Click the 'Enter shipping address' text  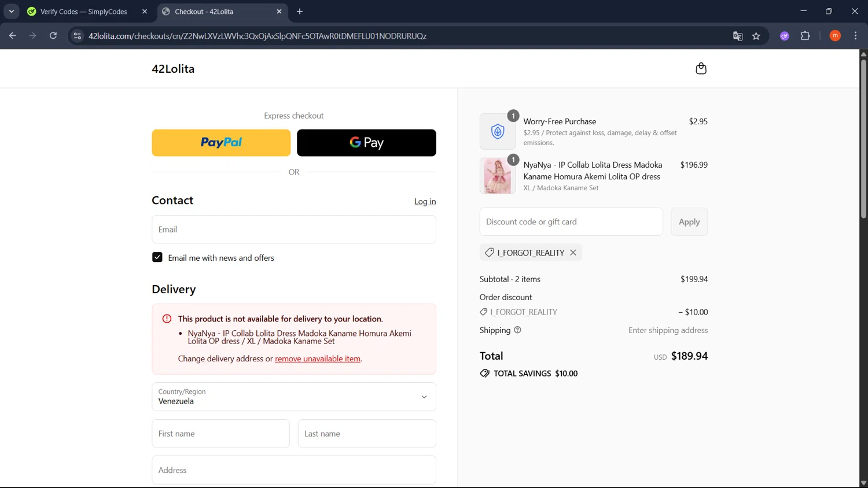(x=668, y=330)
